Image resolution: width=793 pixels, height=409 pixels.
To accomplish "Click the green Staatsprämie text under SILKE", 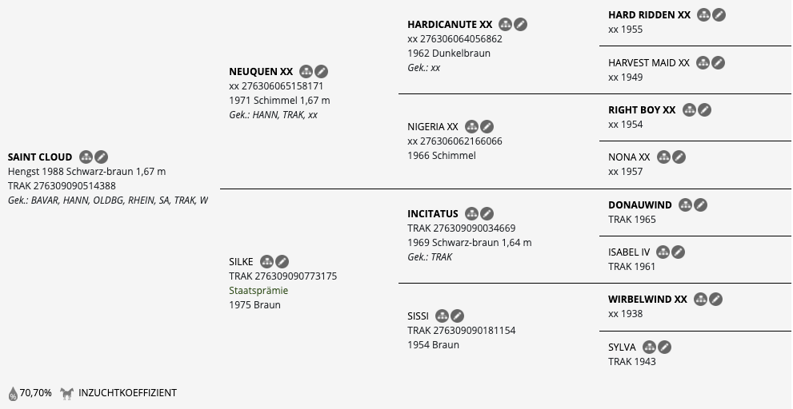I will click(258, 291).
